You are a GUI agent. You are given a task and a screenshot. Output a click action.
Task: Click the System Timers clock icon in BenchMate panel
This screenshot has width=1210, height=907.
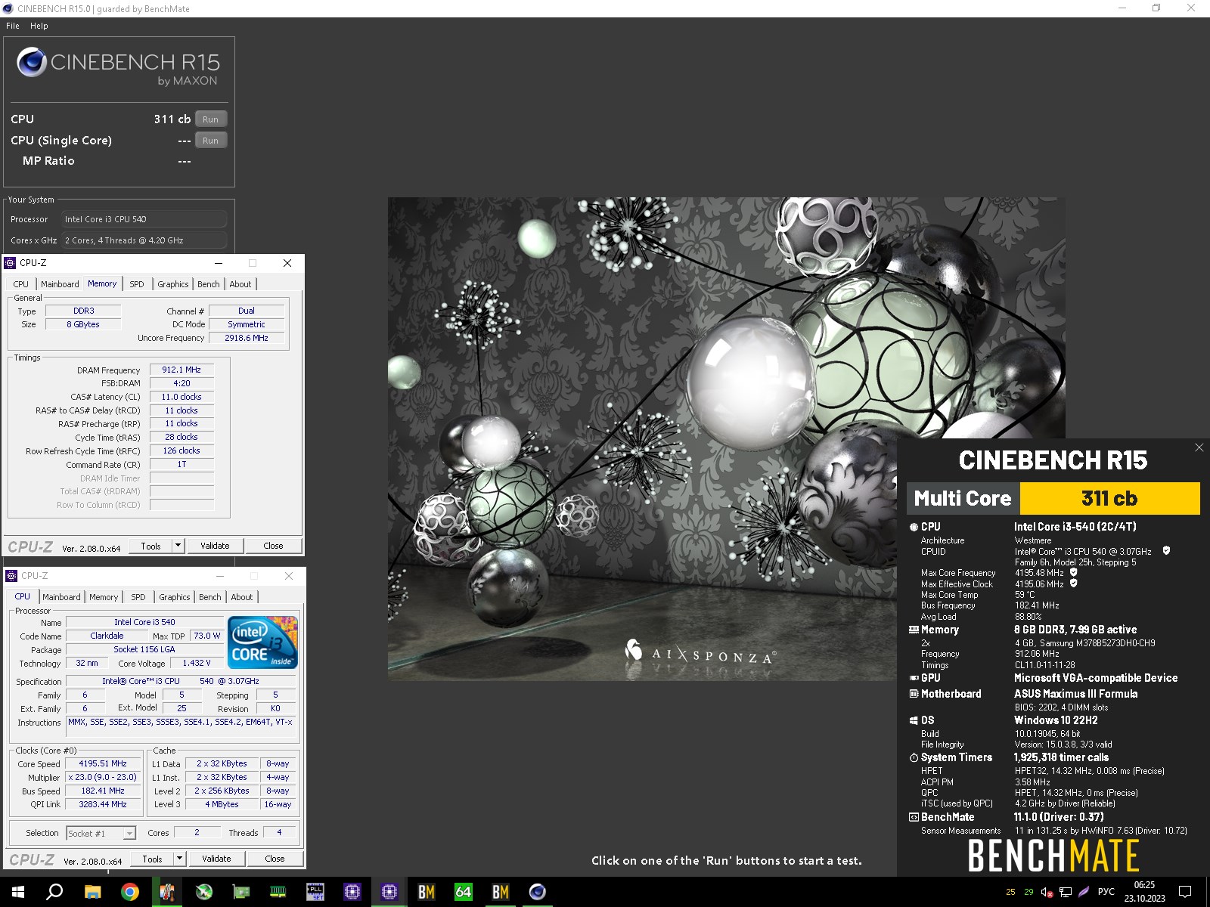pos(914,757)
